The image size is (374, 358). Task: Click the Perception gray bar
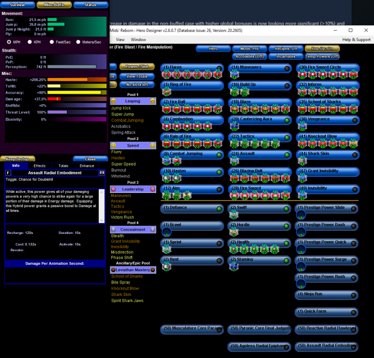coord(72,67)
